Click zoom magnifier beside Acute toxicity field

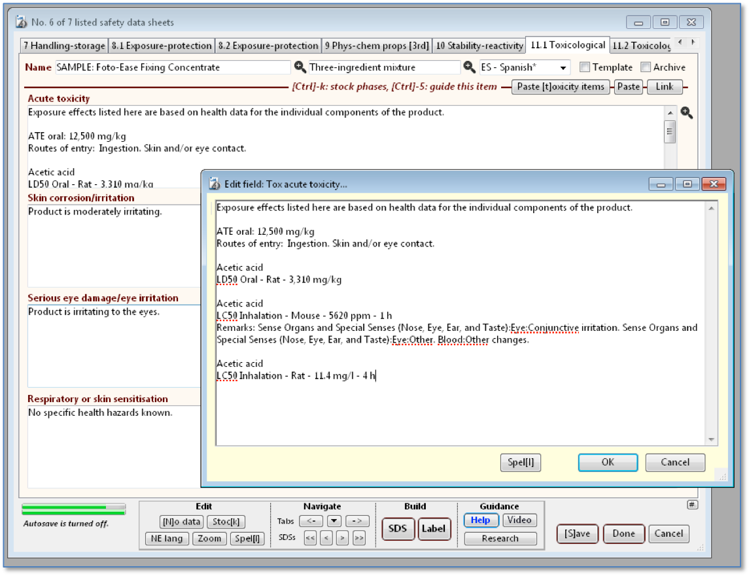(x=687, y=112)
